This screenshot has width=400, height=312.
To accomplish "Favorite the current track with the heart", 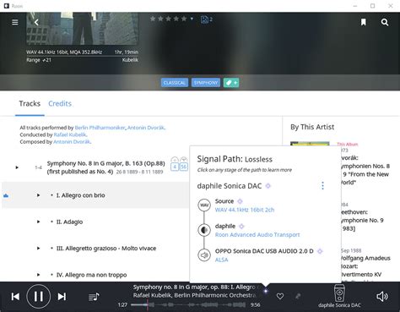I will tap(280, 296).
